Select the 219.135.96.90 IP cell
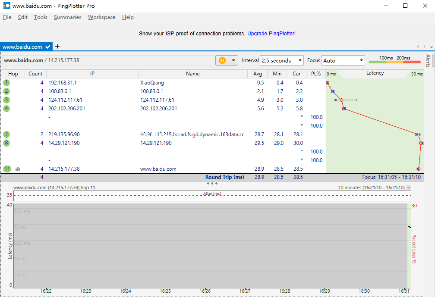 [64, 134]
